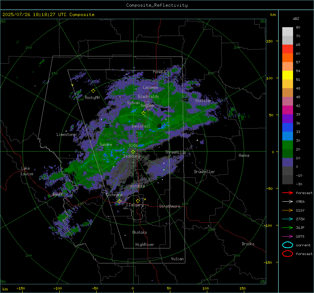Click the Hanna city label
Screen dimensions: 314x293
pos(244,155)
